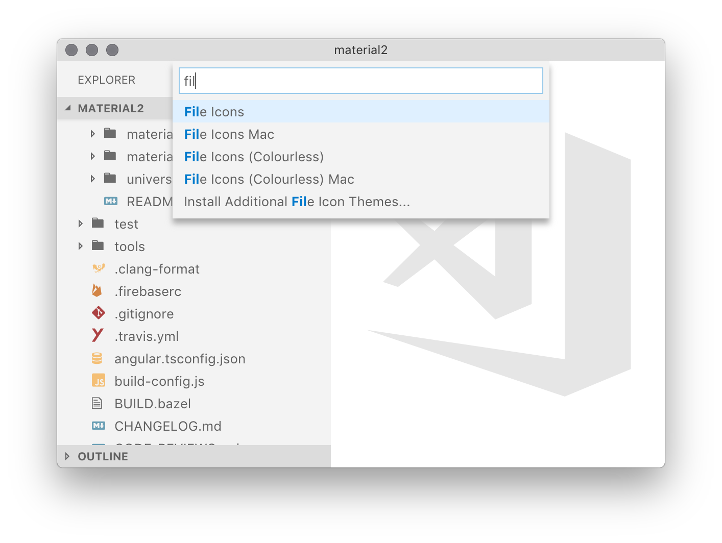The width and height of the screenshot is (722, 543).
Task: Expand the tools folder
Action: pos(80,246)
